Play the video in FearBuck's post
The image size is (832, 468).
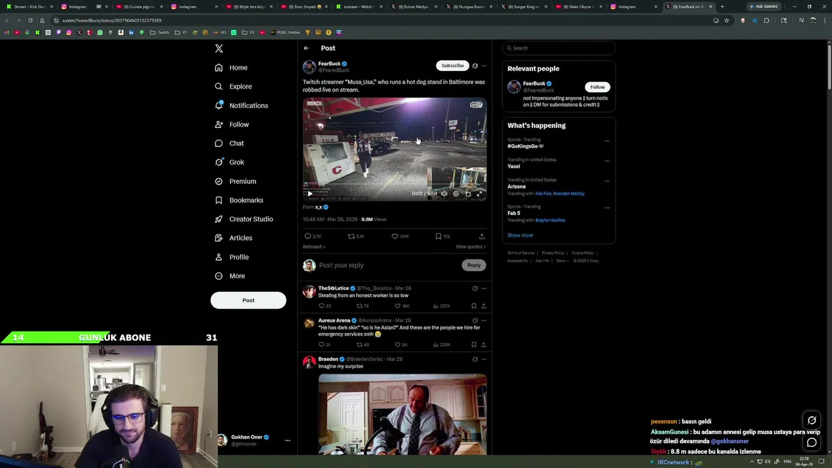click(x=310, y=194)
